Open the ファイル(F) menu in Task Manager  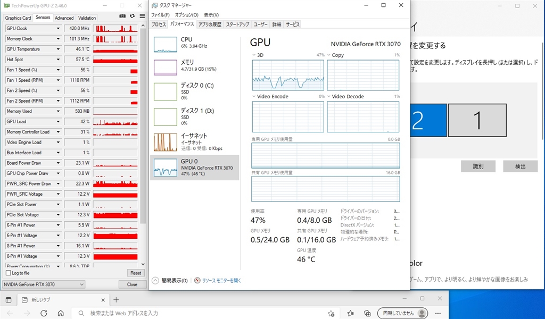point(160,15)
